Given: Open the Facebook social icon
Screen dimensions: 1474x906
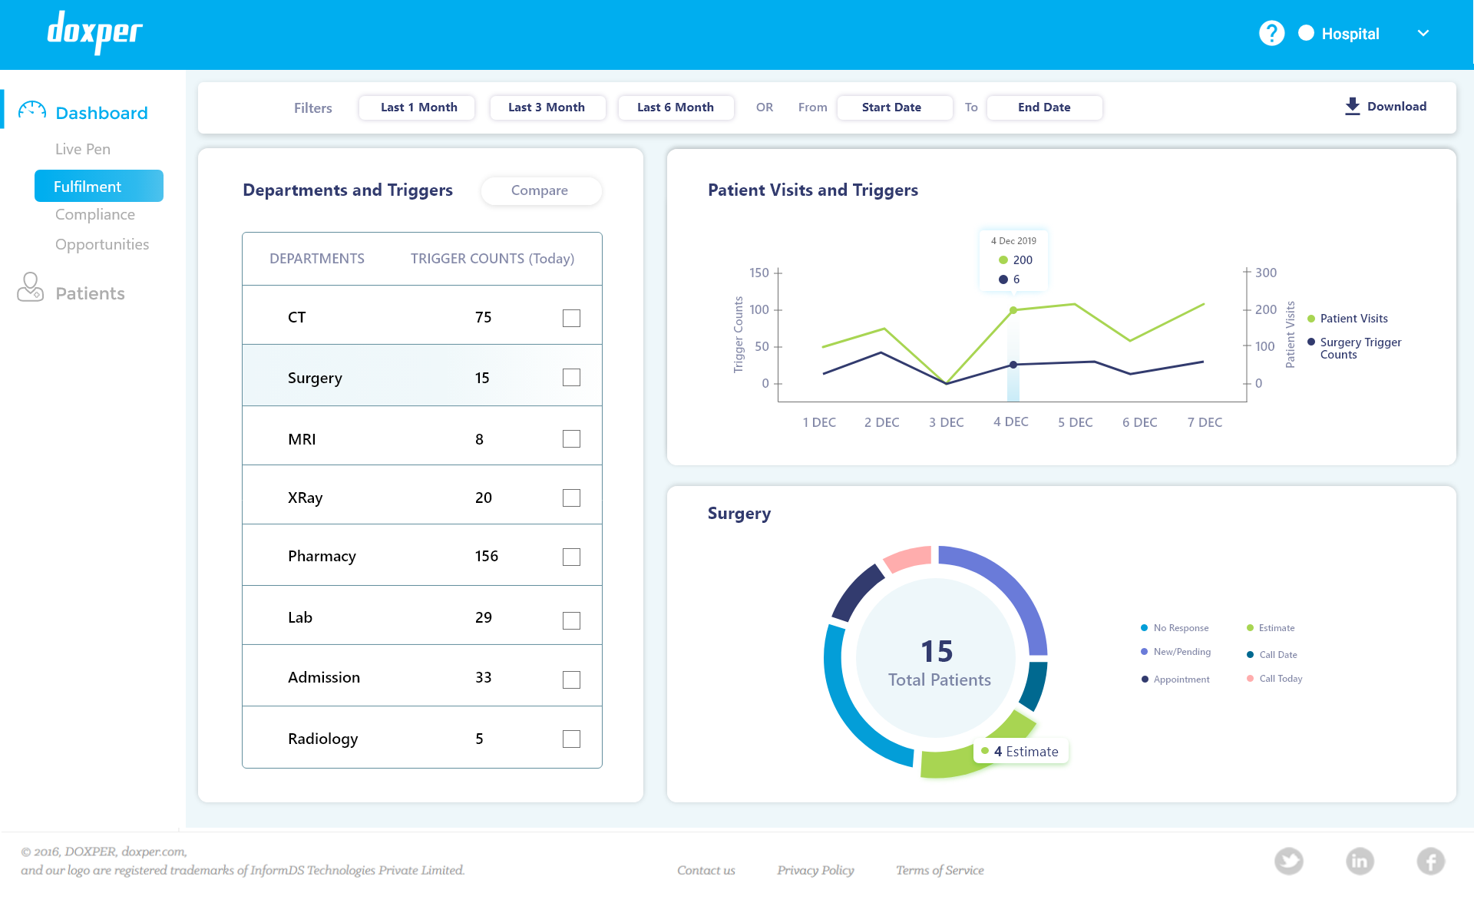Looking at the screenshot, I should (1430, 861).
